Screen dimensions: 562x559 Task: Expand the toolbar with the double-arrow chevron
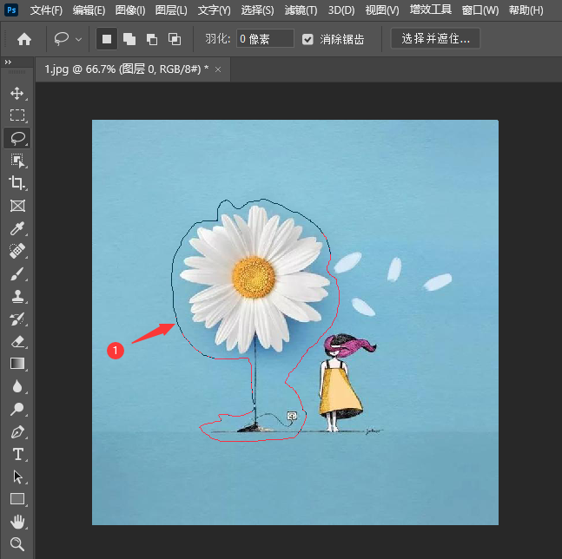tap(8, 62)
